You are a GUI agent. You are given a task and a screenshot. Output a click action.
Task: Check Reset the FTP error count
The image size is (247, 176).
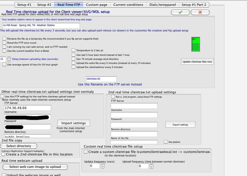(x=4, y=43)
